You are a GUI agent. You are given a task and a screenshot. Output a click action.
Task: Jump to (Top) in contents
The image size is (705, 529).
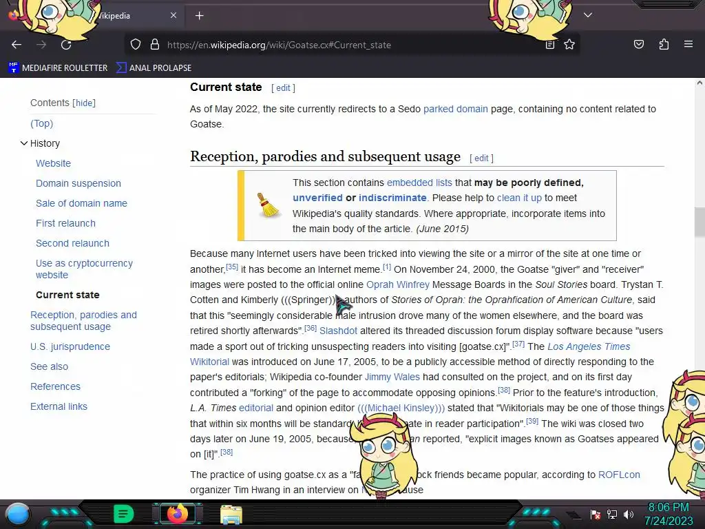(41, 123)
